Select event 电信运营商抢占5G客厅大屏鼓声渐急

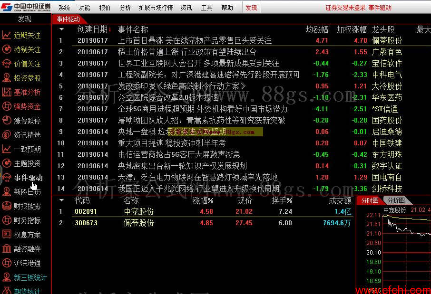179,154
